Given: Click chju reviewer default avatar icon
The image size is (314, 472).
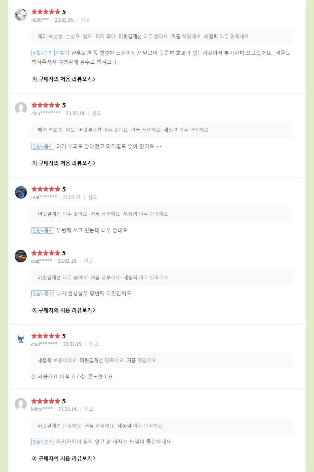Looking at the screenshot, I should tap(21, 108).
